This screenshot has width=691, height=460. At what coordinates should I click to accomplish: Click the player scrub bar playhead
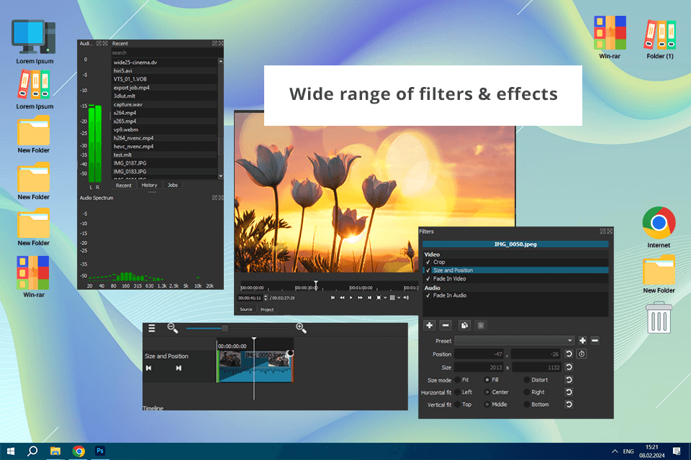(315, 285)
